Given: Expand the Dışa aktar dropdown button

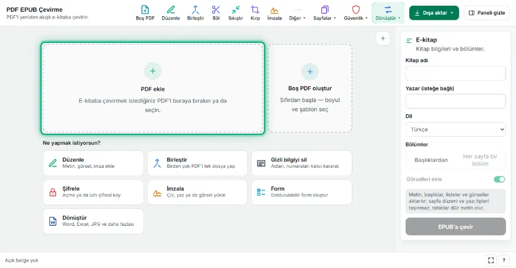Looking at the screenshot, I should 434,13.
